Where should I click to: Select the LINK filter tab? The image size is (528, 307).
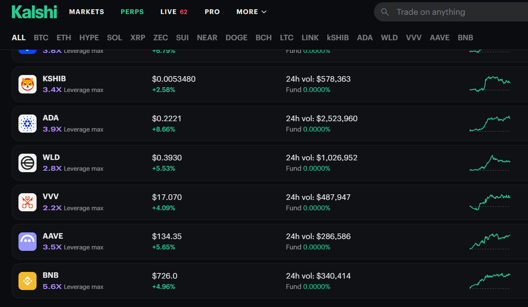coord(310,38)
